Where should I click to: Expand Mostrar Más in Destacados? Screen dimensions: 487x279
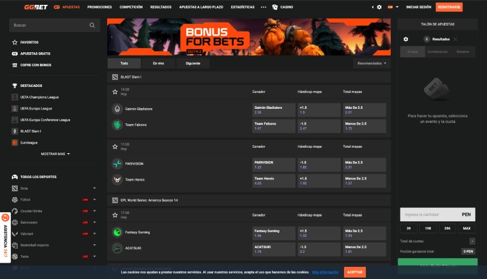55,154
